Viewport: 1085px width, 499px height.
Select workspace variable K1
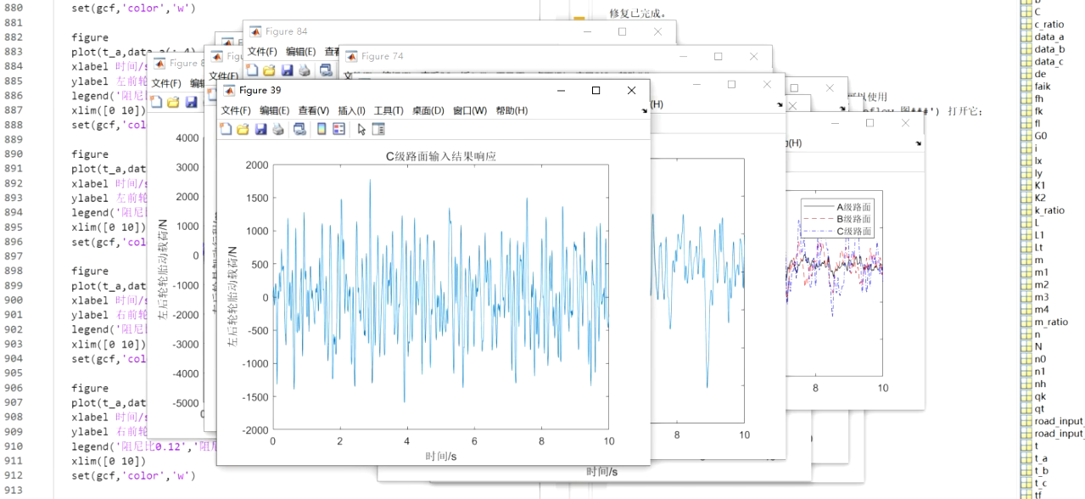(x=1035, y=186)
